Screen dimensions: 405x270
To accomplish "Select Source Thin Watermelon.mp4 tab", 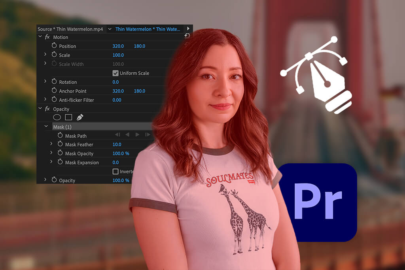I will coord(70,29).
